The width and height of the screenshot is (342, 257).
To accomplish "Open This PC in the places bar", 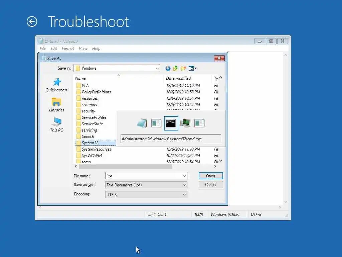I will 56,125.
